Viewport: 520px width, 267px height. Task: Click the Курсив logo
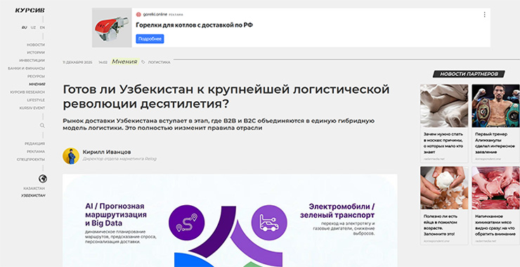[30, 11]
